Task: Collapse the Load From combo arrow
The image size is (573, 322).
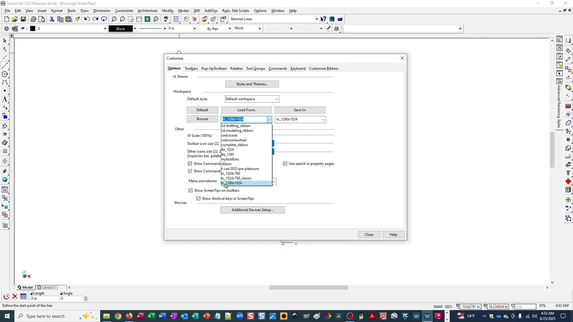Action: pos(269,119)
